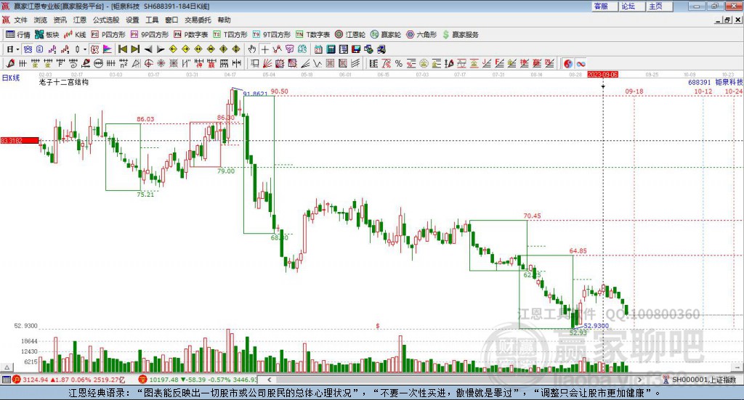Select the circled 金 golden ratio tool
The height and width of the screenshot is (400, 744).
pos(424,63)
